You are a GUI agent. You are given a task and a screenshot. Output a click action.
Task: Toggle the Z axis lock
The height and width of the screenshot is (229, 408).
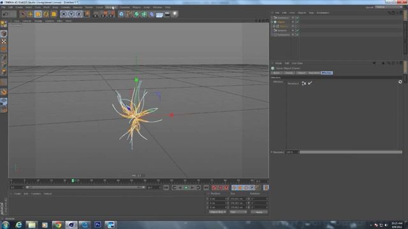point(78,14)
